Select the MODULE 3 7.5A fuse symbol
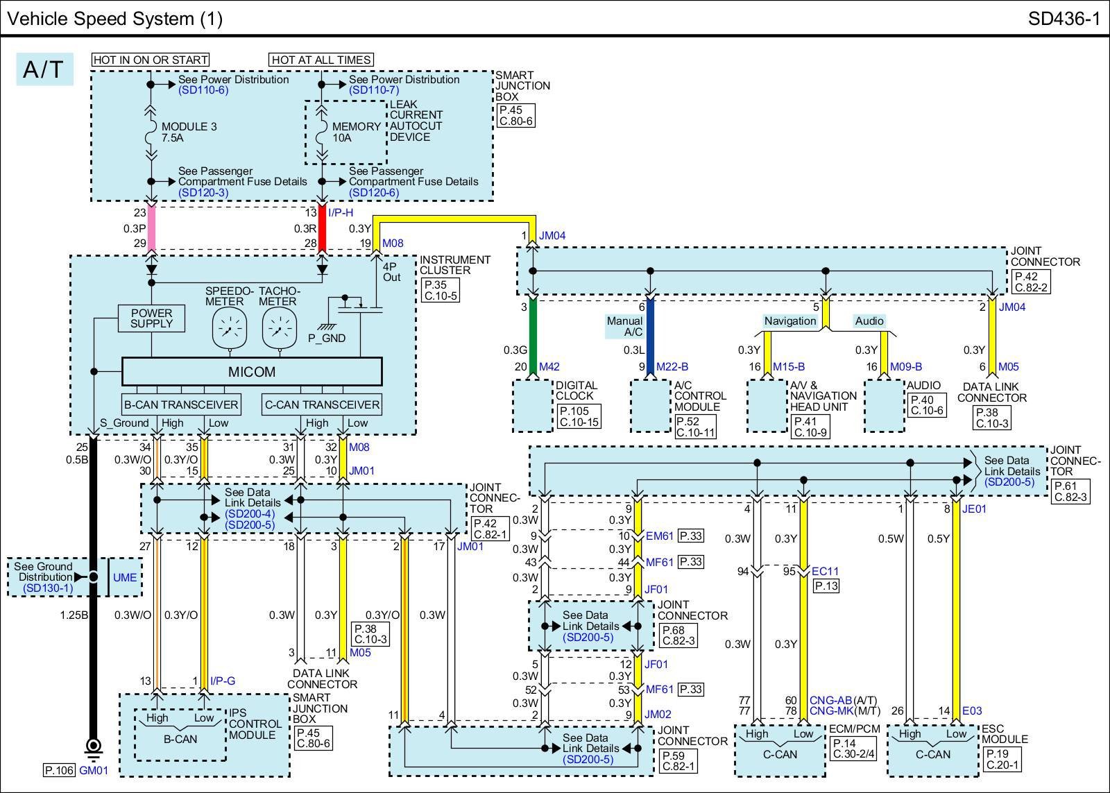This screenshot has width=1110, height=793. [x=151, y=132]
